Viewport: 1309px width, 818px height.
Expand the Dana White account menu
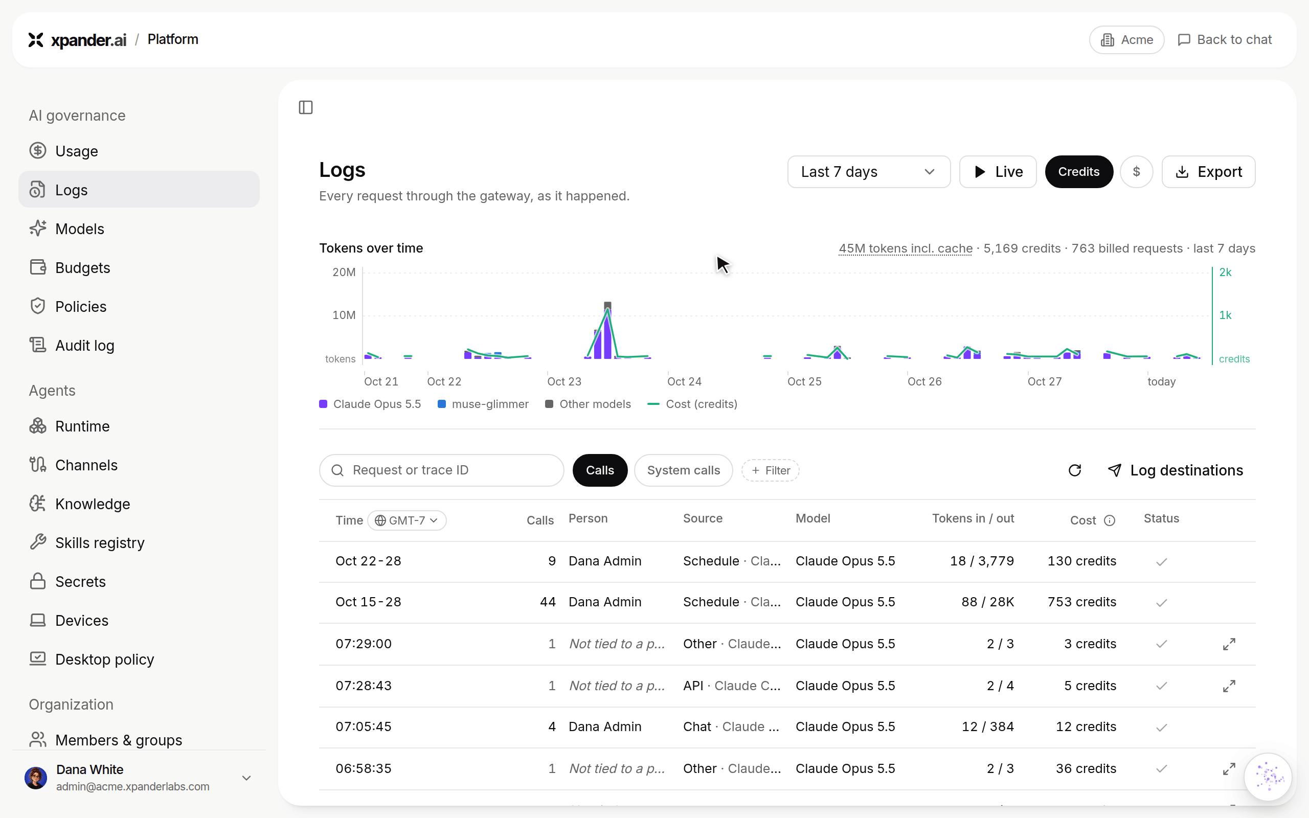click(246, 778)
